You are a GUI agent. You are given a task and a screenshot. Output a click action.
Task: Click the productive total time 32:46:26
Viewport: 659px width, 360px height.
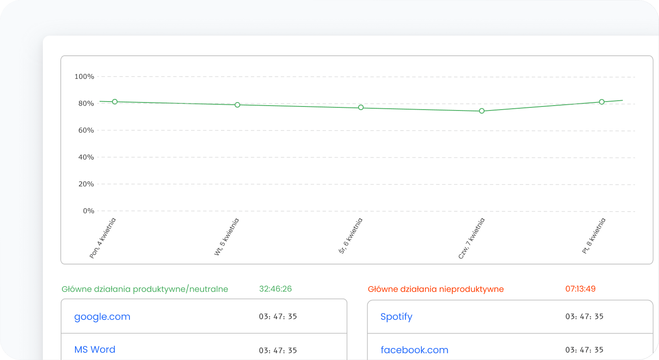tap(275, 289)
